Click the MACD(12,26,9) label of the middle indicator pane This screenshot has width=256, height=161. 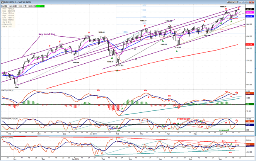[7, 90]
